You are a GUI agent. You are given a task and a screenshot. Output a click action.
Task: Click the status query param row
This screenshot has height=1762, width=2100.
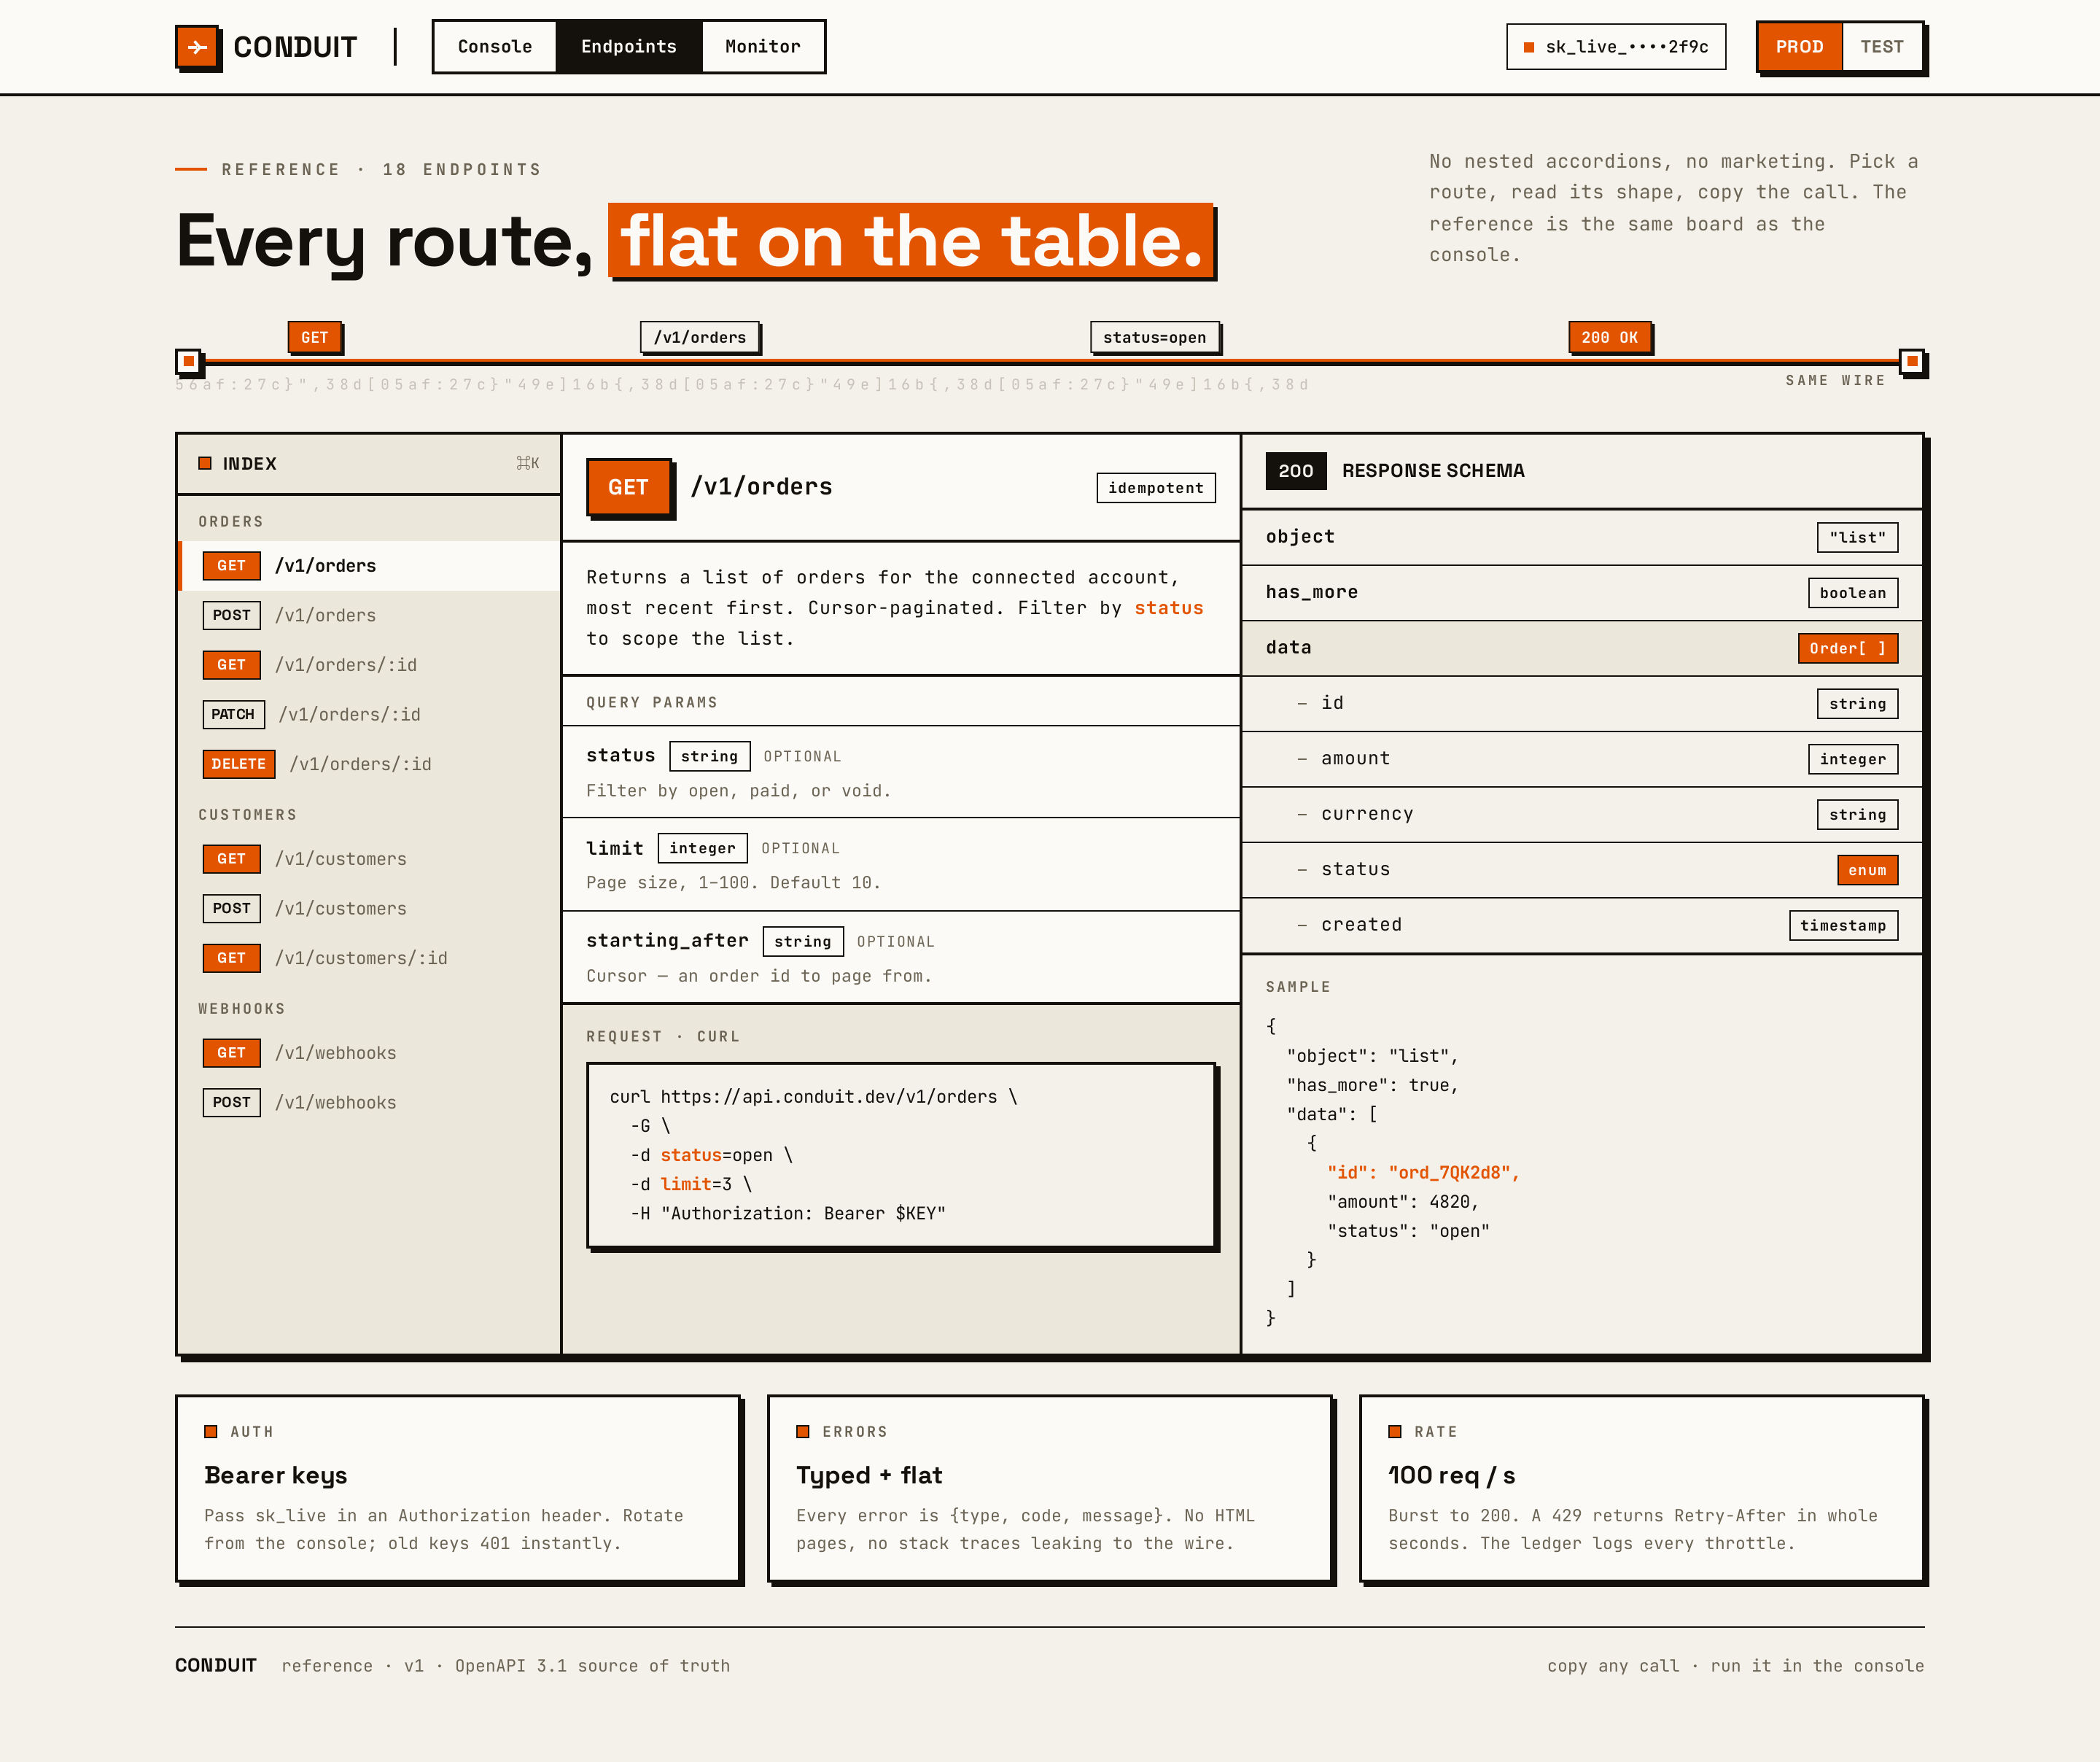pos(901,772)
